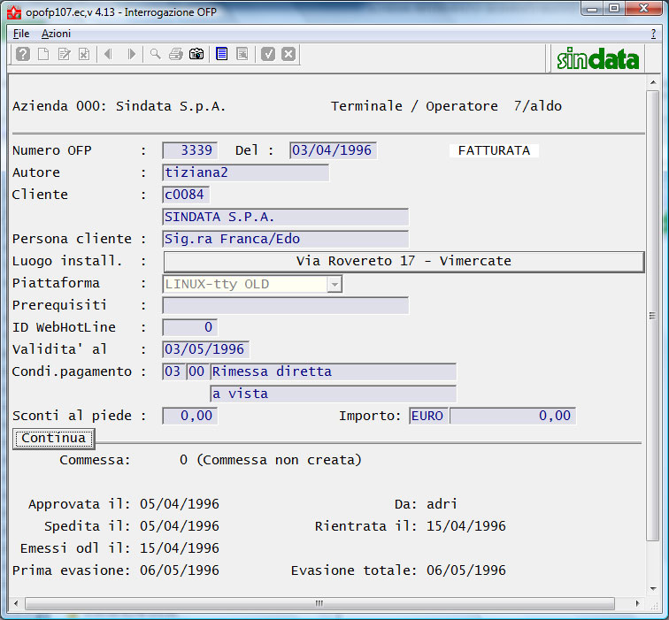Click the Autore field tiziana2

246,172
